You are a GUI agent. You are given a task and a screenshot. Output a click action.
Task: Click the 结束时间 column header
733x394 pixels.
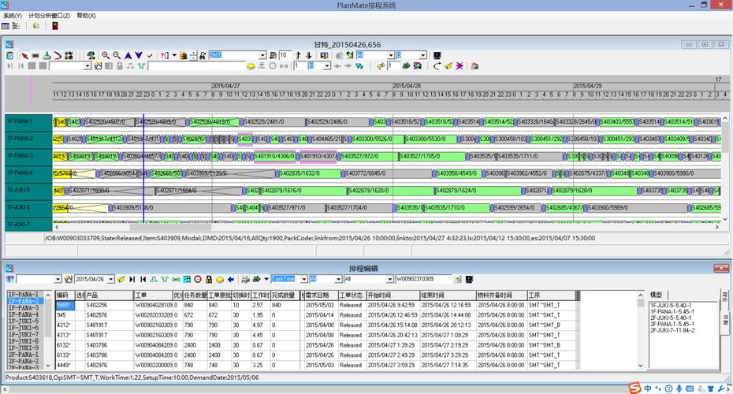coord(448,295)
